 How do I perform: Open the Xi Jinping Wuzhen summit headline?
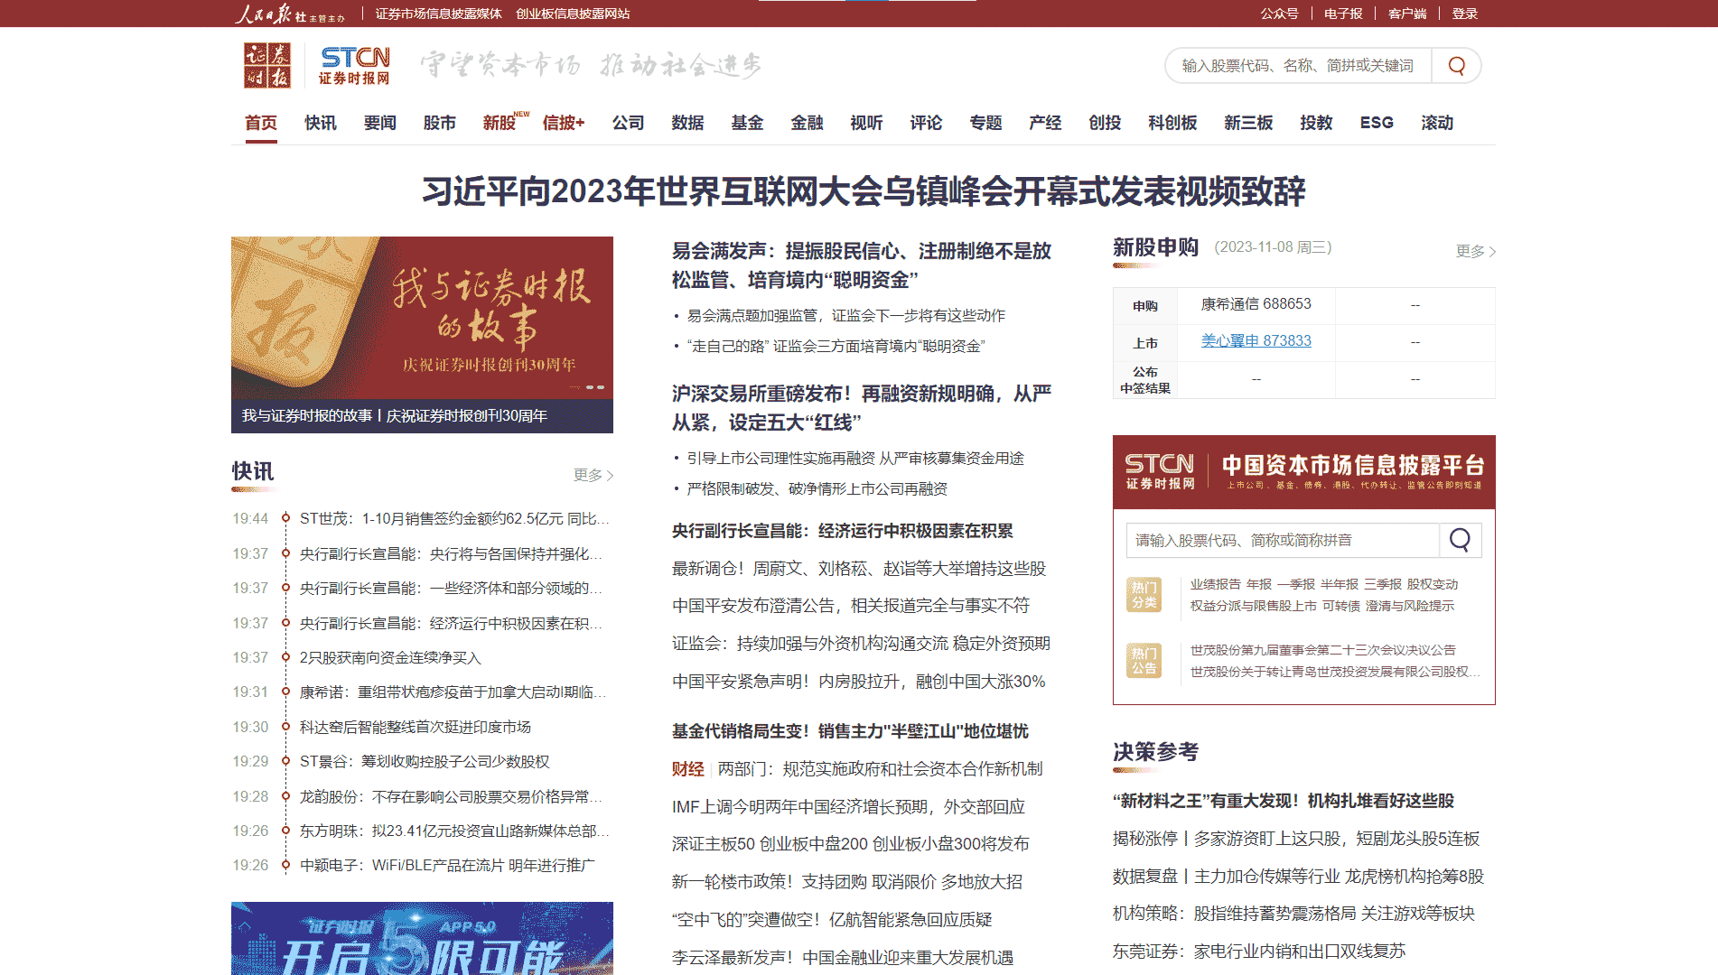coord(864,191)
